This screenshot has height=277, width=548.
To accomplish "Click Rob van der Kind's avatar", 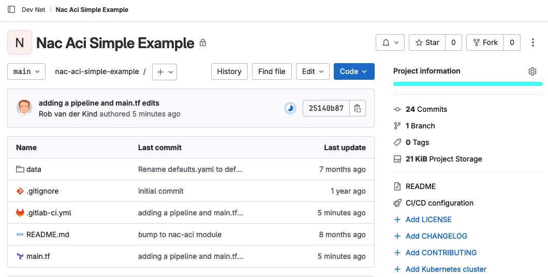I will (x=24, y=108).
